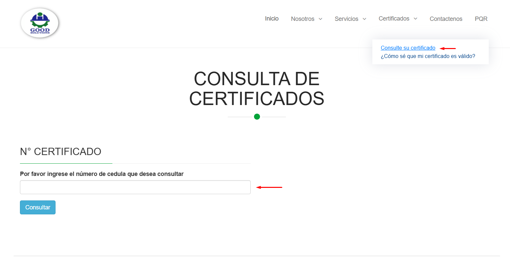The height and width of the screenshot is (275, 510).
Task: Click the red arrow beside the cedula input
Action: [269, 188]
